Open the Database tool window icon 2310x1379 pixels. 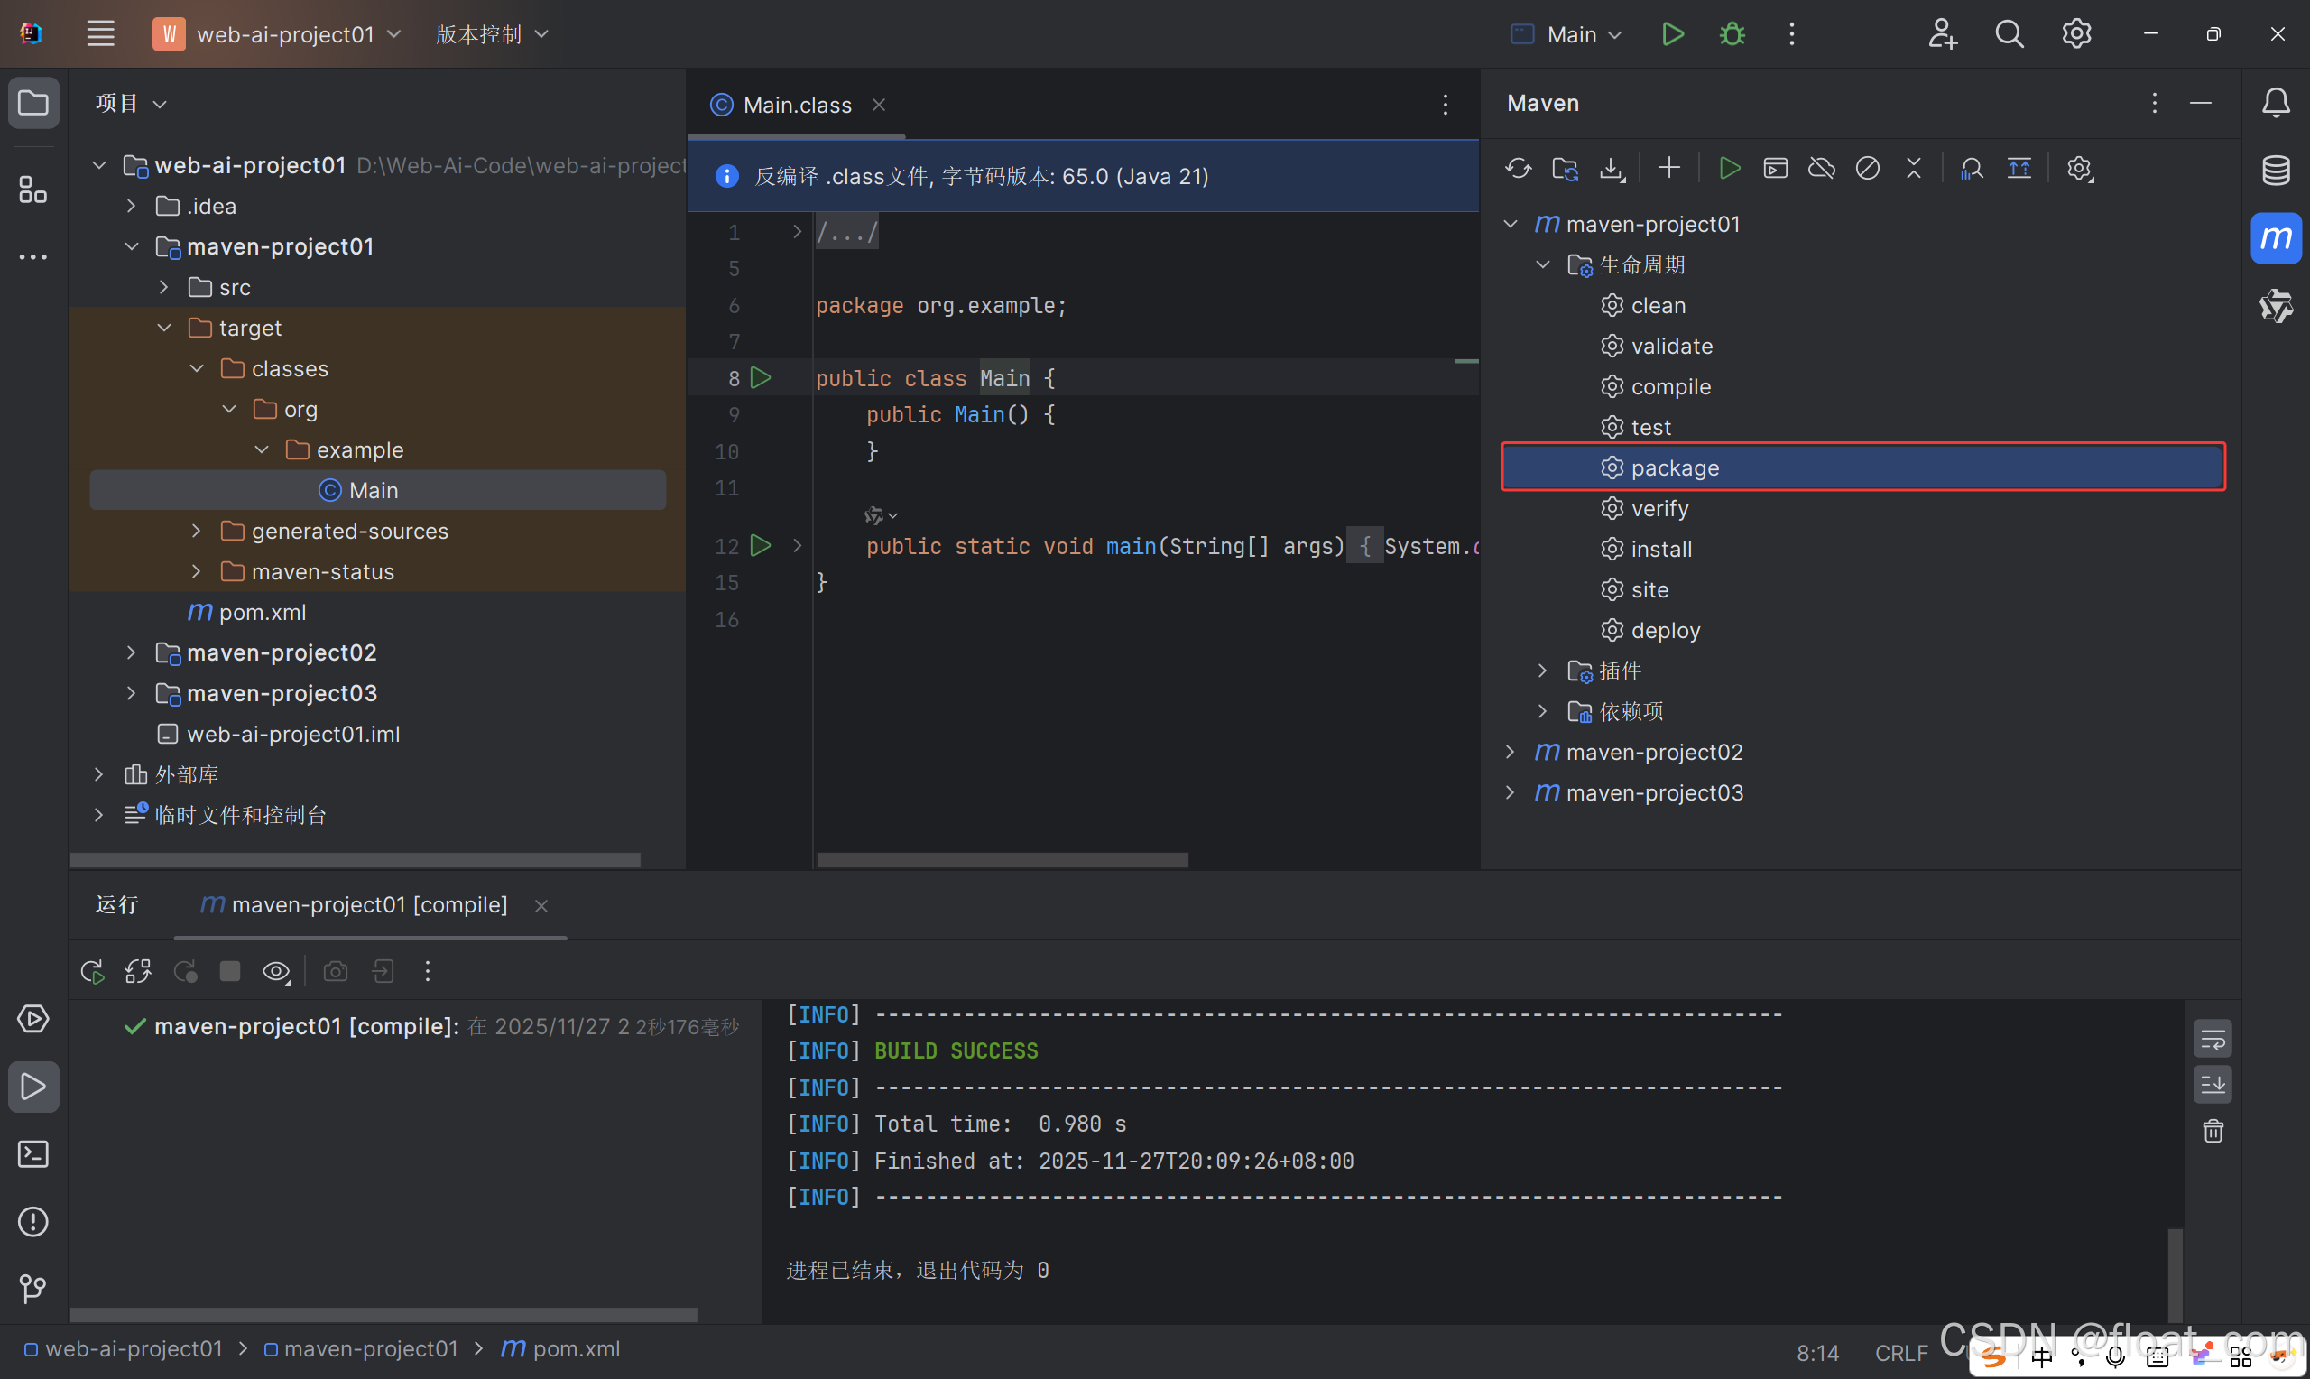pos(2275,171)
